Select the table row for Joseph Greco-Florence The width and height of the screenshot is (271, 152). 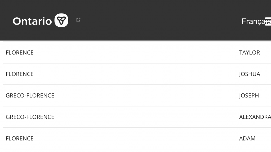click(132, 96)
